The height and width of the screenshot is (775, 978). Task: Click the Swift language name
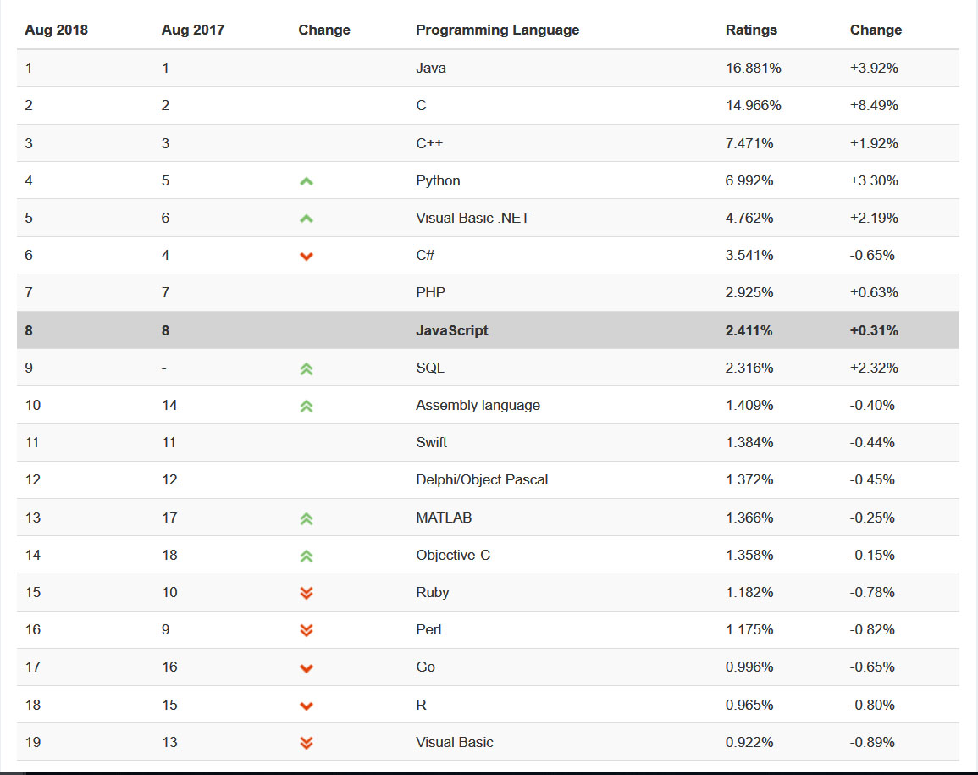pyautogui.click(x=431, y=442)
